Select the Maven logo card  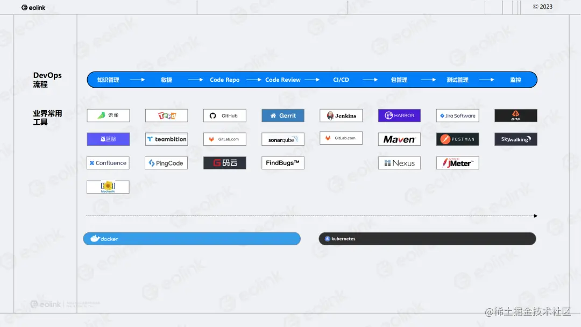click(x=399, y=139)
